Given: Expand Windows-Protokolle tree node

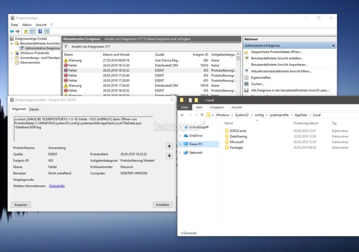Looking at the screenshot, I should (12, 53).
